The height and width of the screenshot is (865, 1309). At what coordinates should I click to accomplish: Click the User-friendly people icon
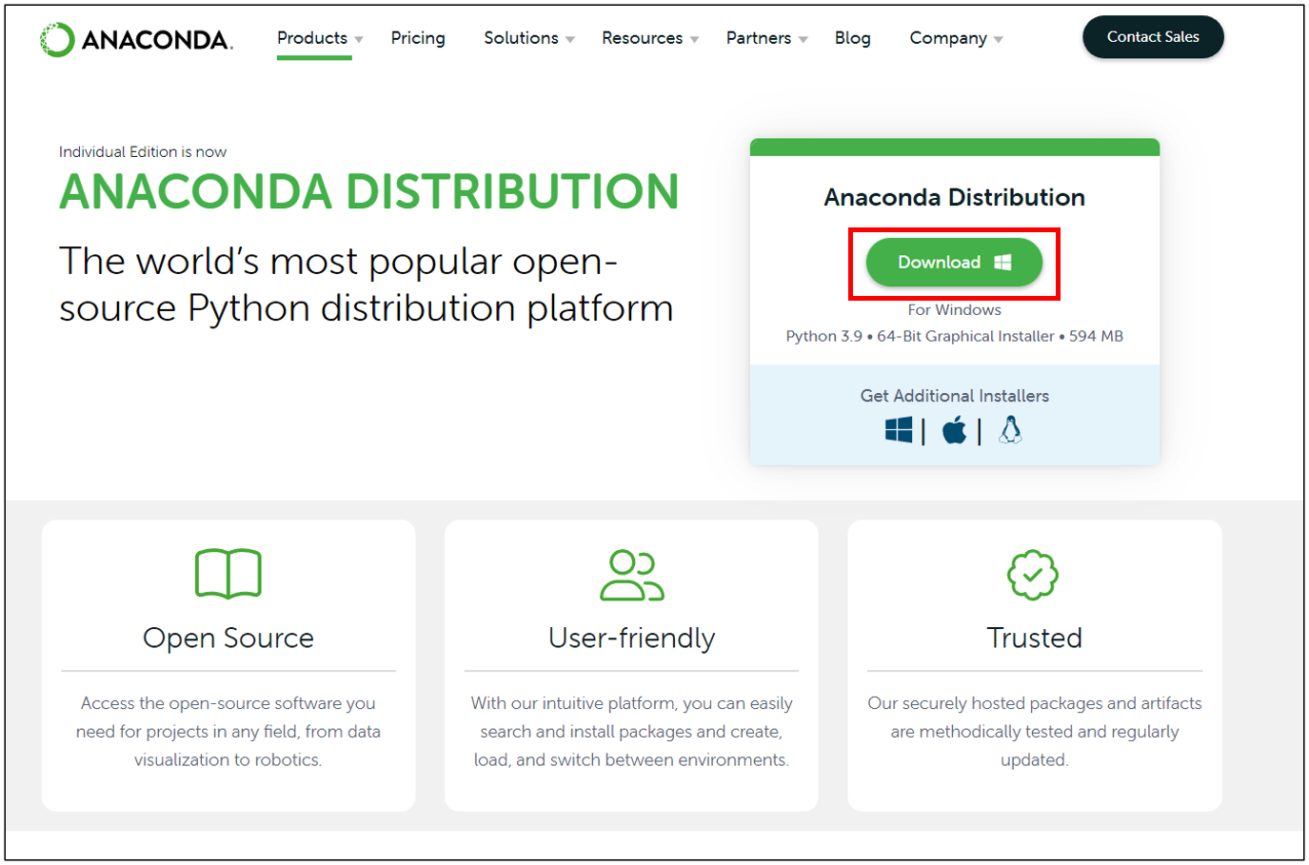pyautogui.click(x=632, y=575)
